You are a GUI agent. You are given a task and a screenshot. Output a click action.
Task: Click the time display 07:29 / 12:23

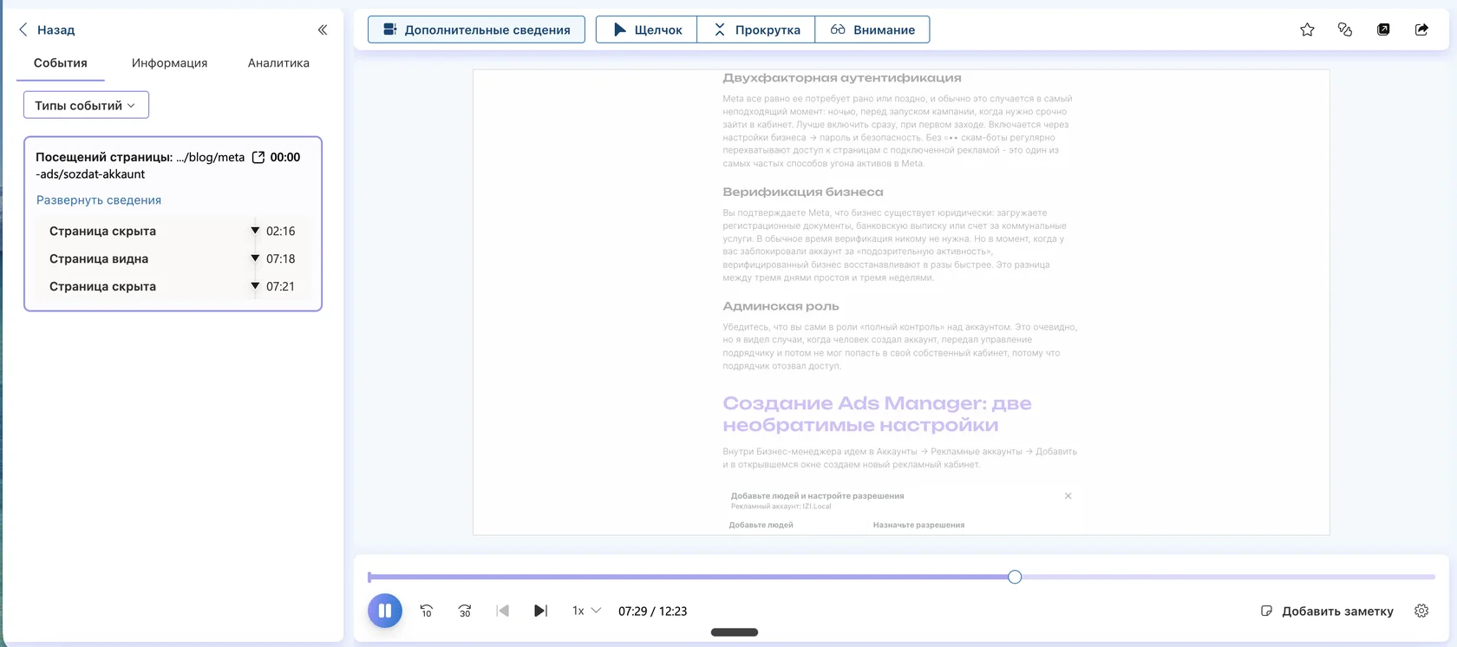(x=652, y=611)
